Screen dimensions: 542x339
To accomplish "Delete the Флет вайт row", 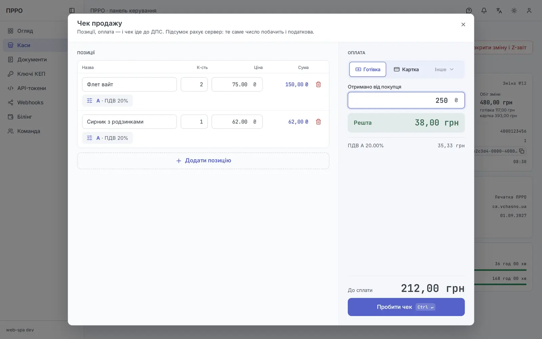I will point(318,84).
